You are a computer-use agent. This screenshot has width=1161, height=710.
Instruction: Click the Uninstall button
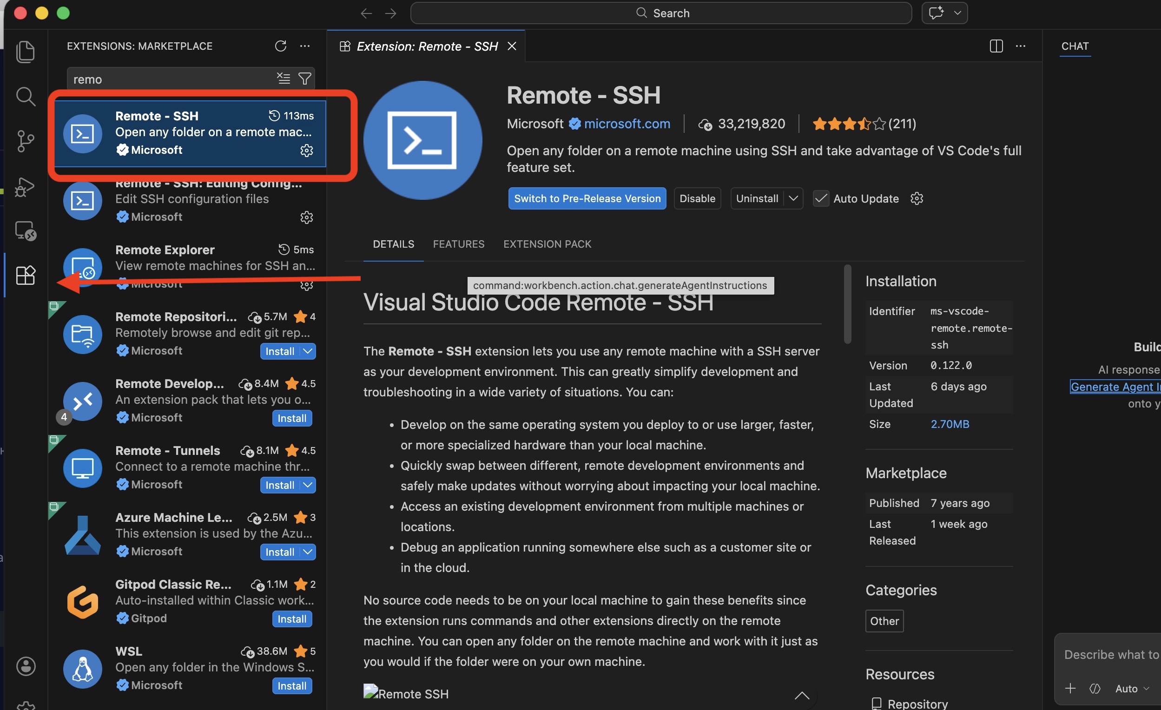[757, 198]
